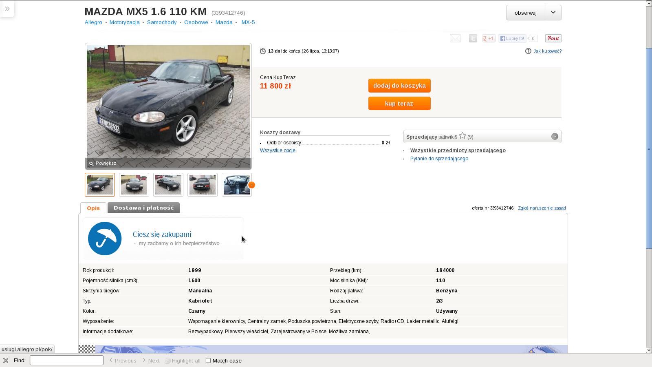Share the offer via email envelope icon
This screenshot has height=367, width=652.
[x=455, y=38]
